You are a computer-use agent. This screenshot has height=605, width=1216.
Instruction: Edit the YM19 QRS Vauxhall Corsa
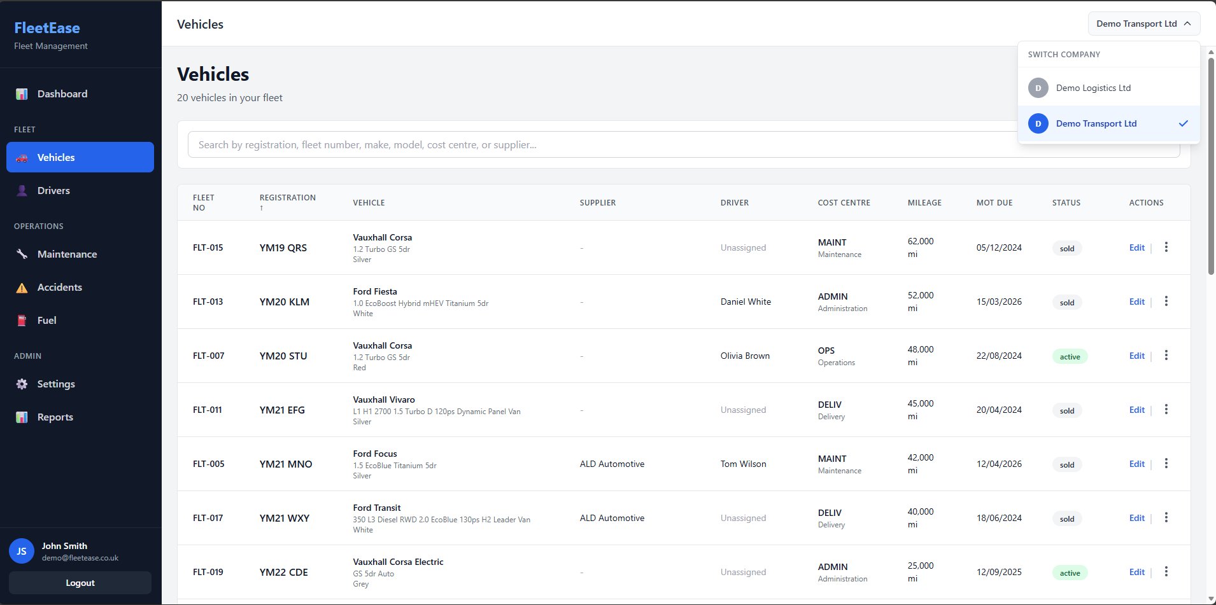[1136, 247]
